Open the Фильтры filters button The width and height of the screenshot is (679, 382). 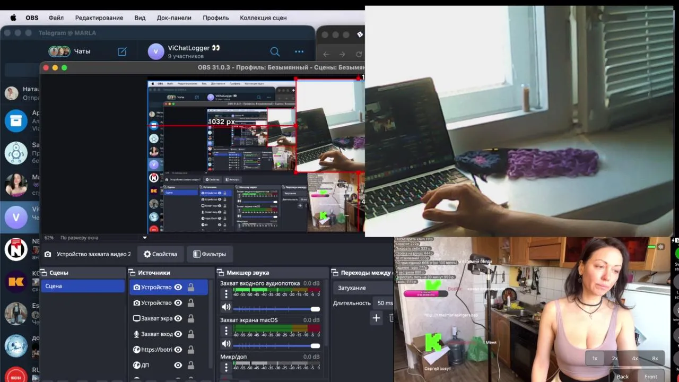210,254
